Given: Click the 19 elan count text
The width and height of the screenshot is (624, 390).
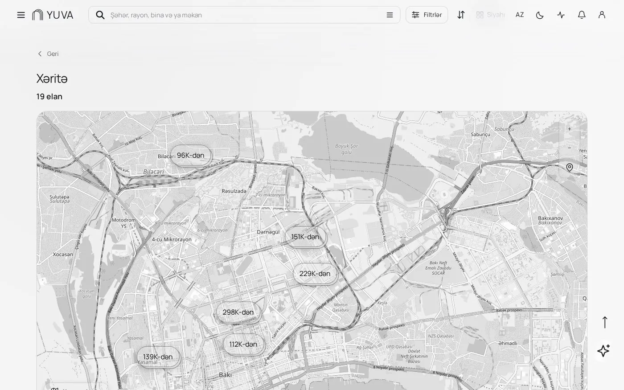Looking at the screenshot, I should point(49,96).
